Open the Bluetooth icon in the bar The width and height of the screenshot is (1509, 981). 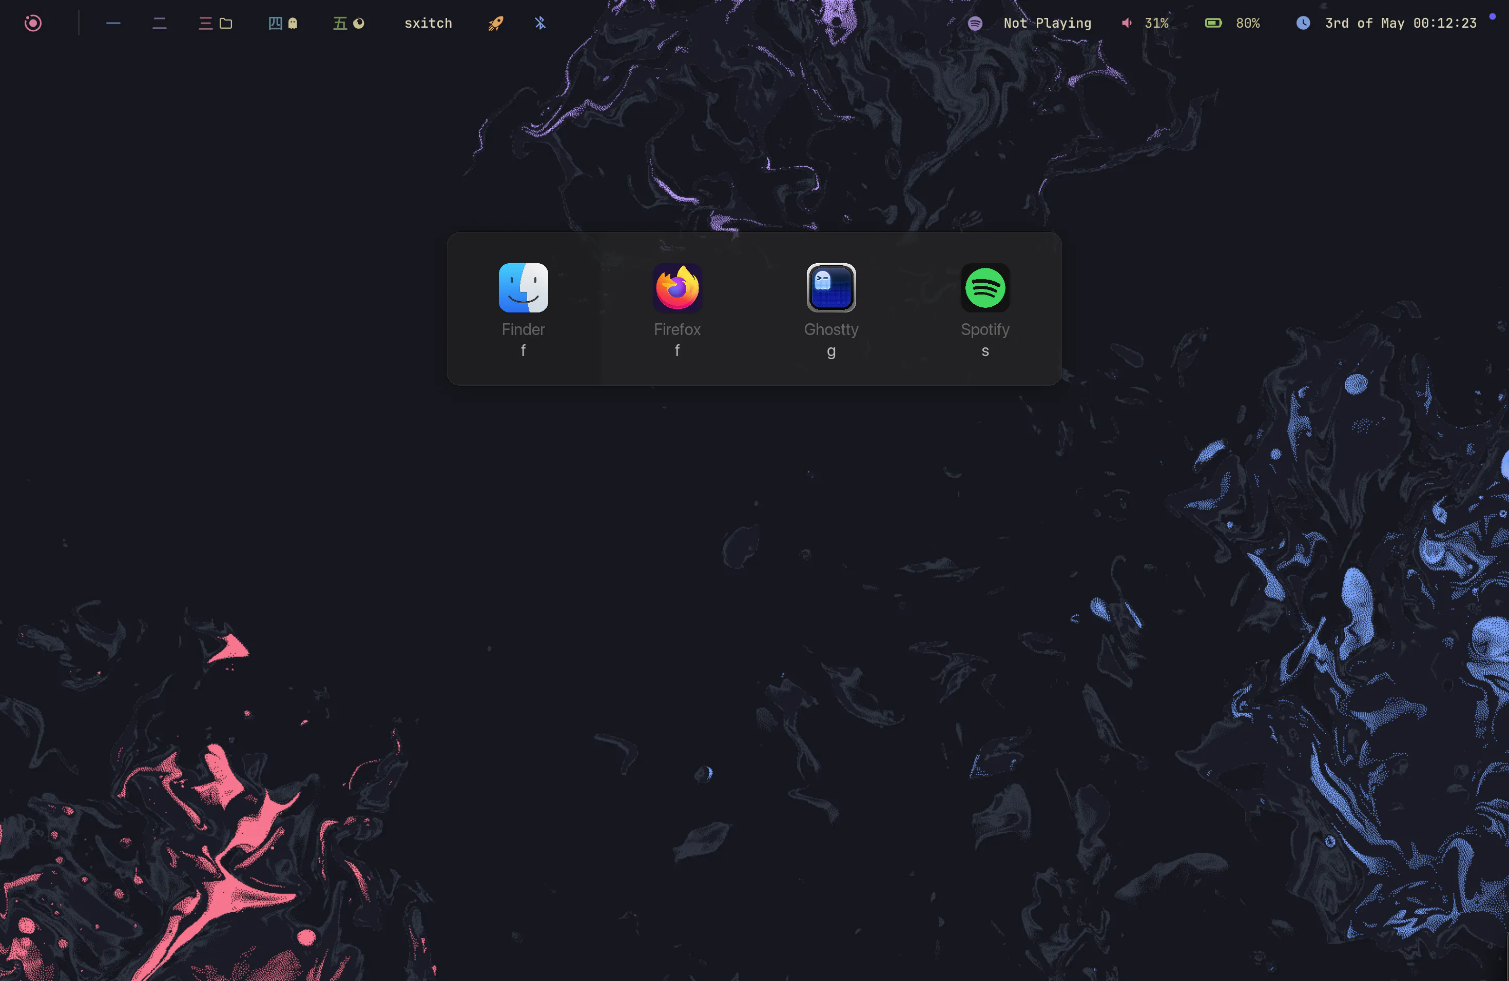[539, 24]
